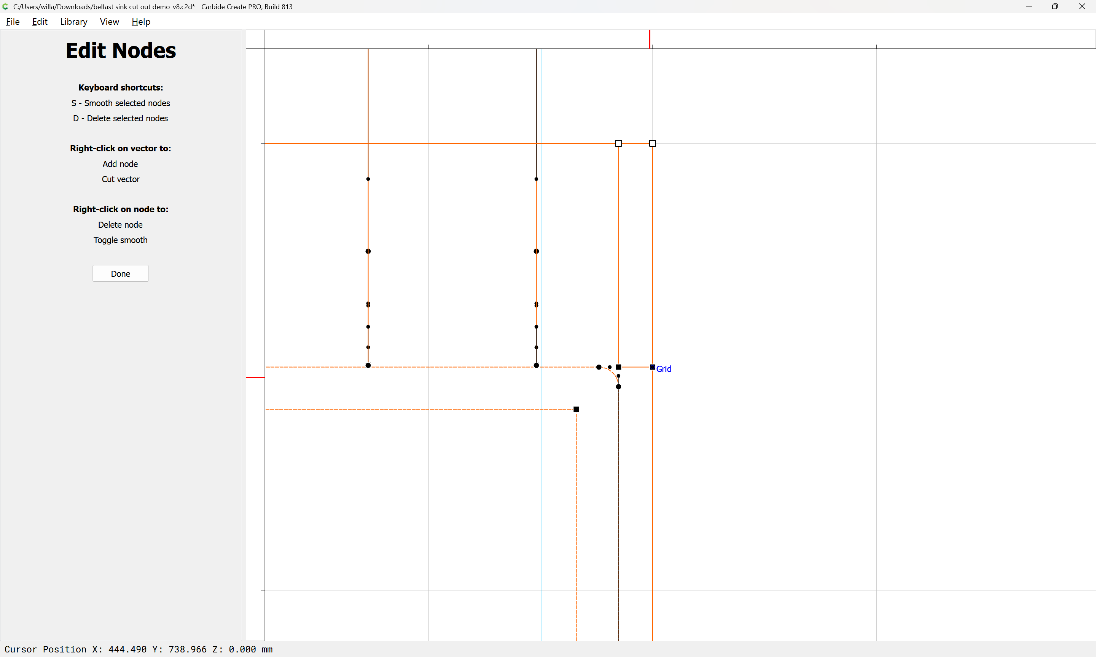Open the File menu
The width and height of the screenshot is (1096, 657).
click(x=13, y=22)
